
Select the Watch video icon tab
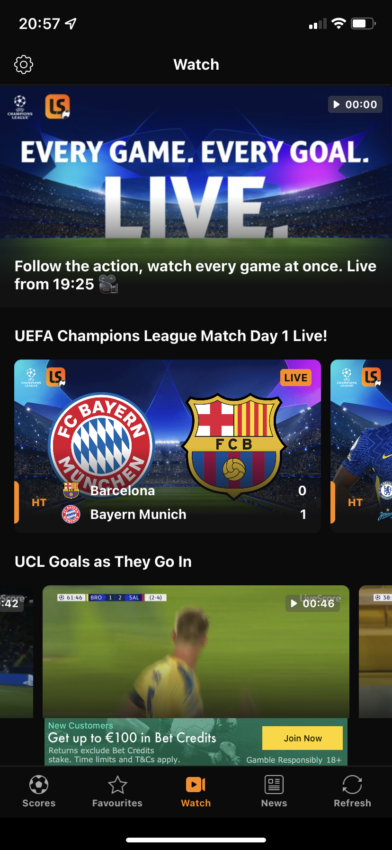tap(196, 785)
